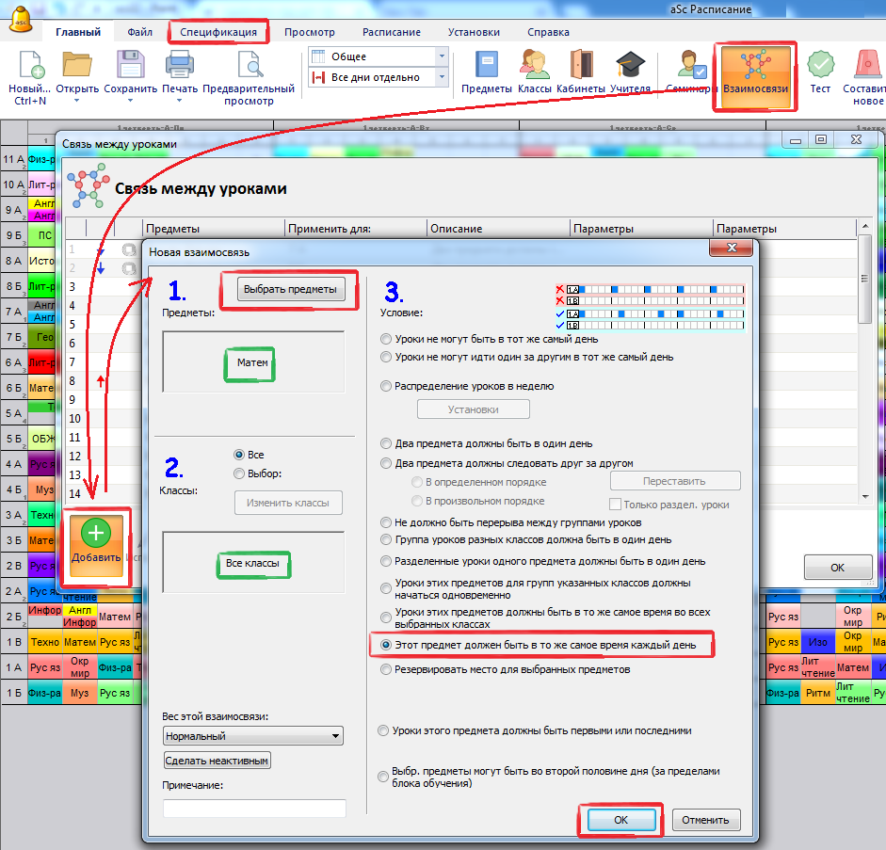
Task: Open the Кабинеты classrooms icon
Action: [581, 66]
